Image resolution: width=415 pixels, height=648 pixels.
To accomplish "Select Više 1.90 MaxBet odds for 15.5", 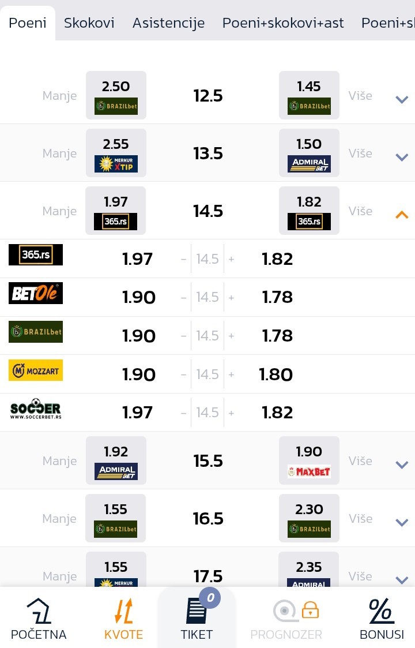I will 309,460.
